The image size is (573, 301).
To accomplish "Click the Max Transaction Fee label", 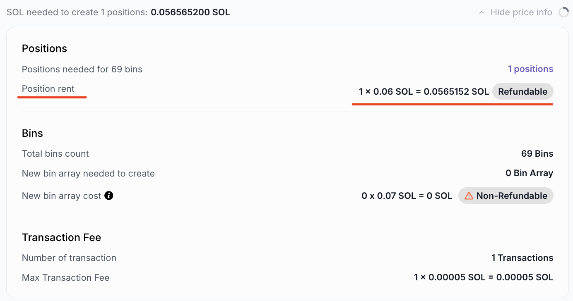I will tap(65, 278).
